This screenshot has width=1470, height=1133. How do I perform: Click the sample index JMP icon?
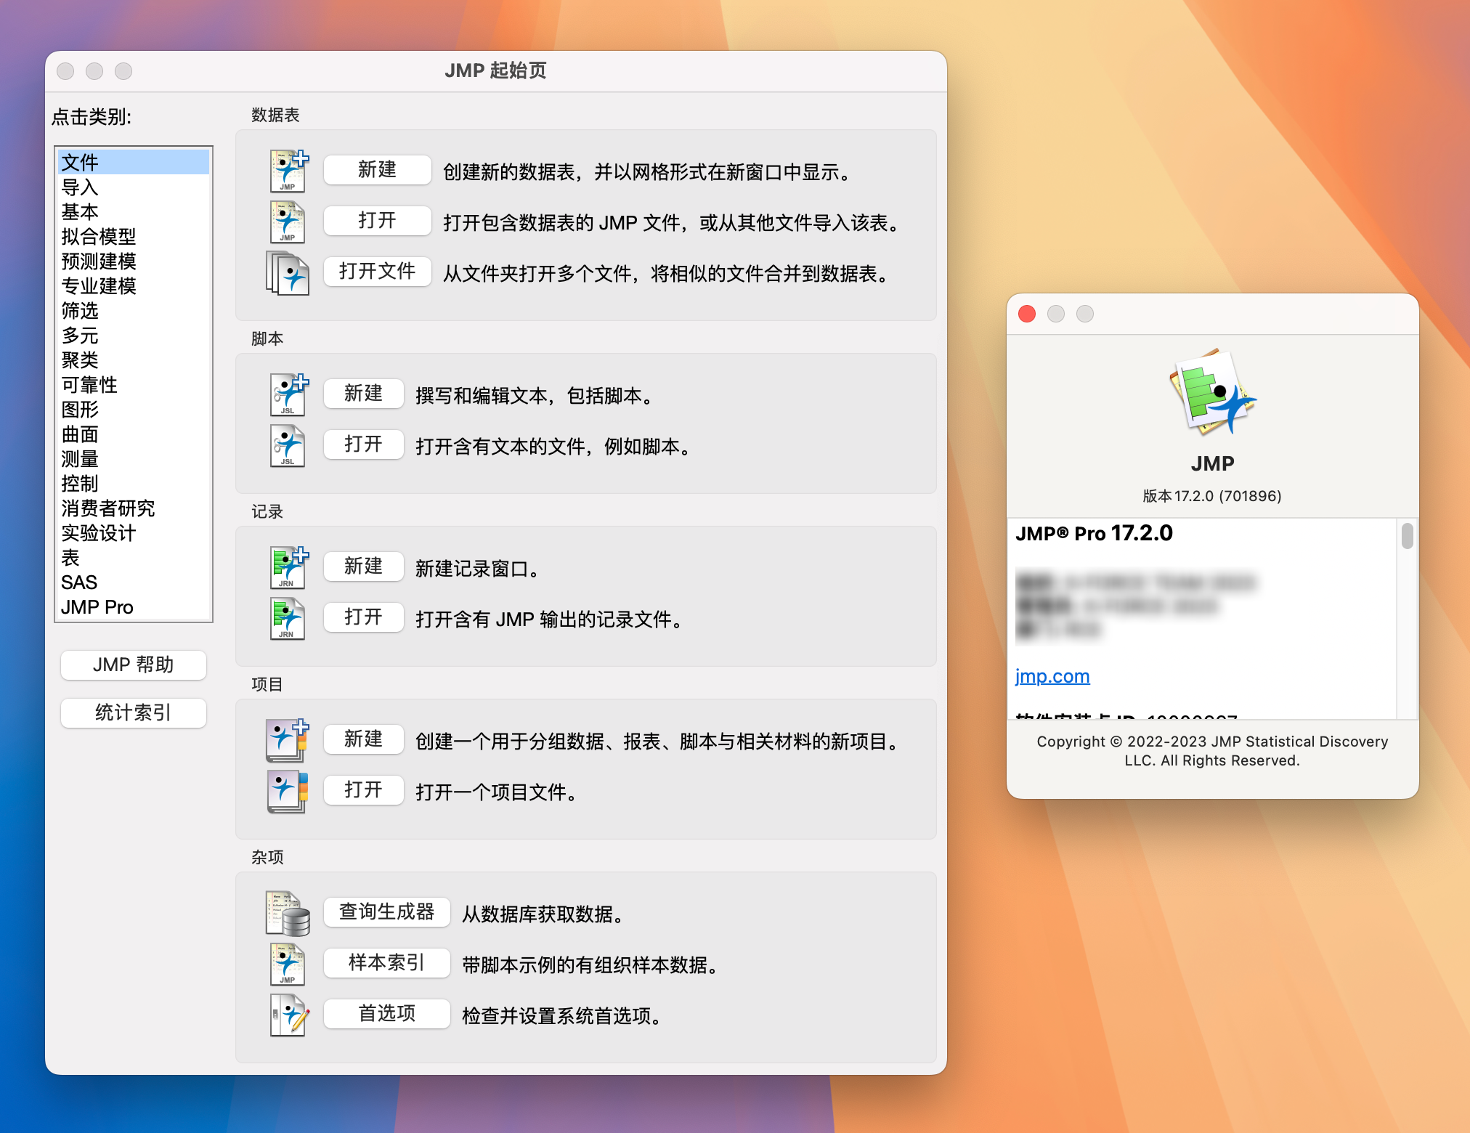click(288, 964)
